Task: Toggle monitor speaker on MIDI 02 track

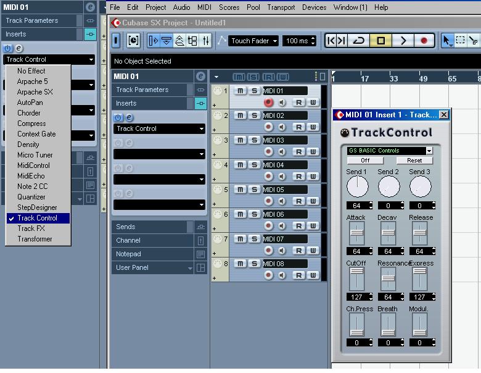Action: tap(282, 127)
